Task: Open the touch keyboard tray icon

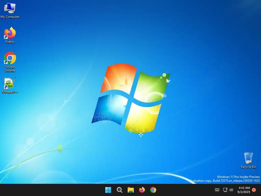Action: click(217, 190)
